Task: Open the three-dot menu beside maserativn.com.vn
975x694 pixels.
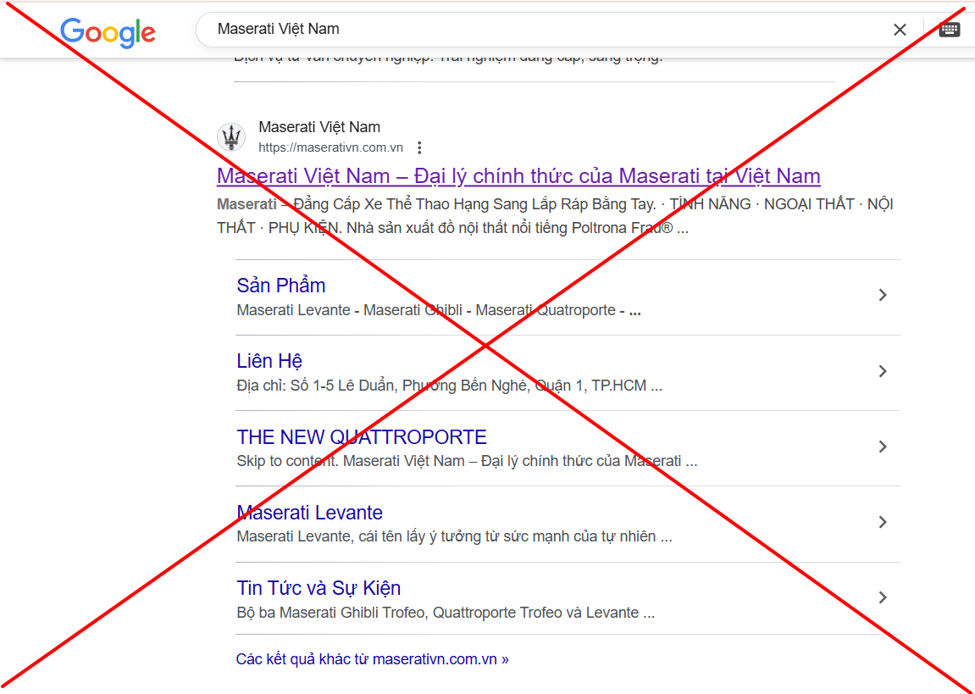Action: click(419, 147)
